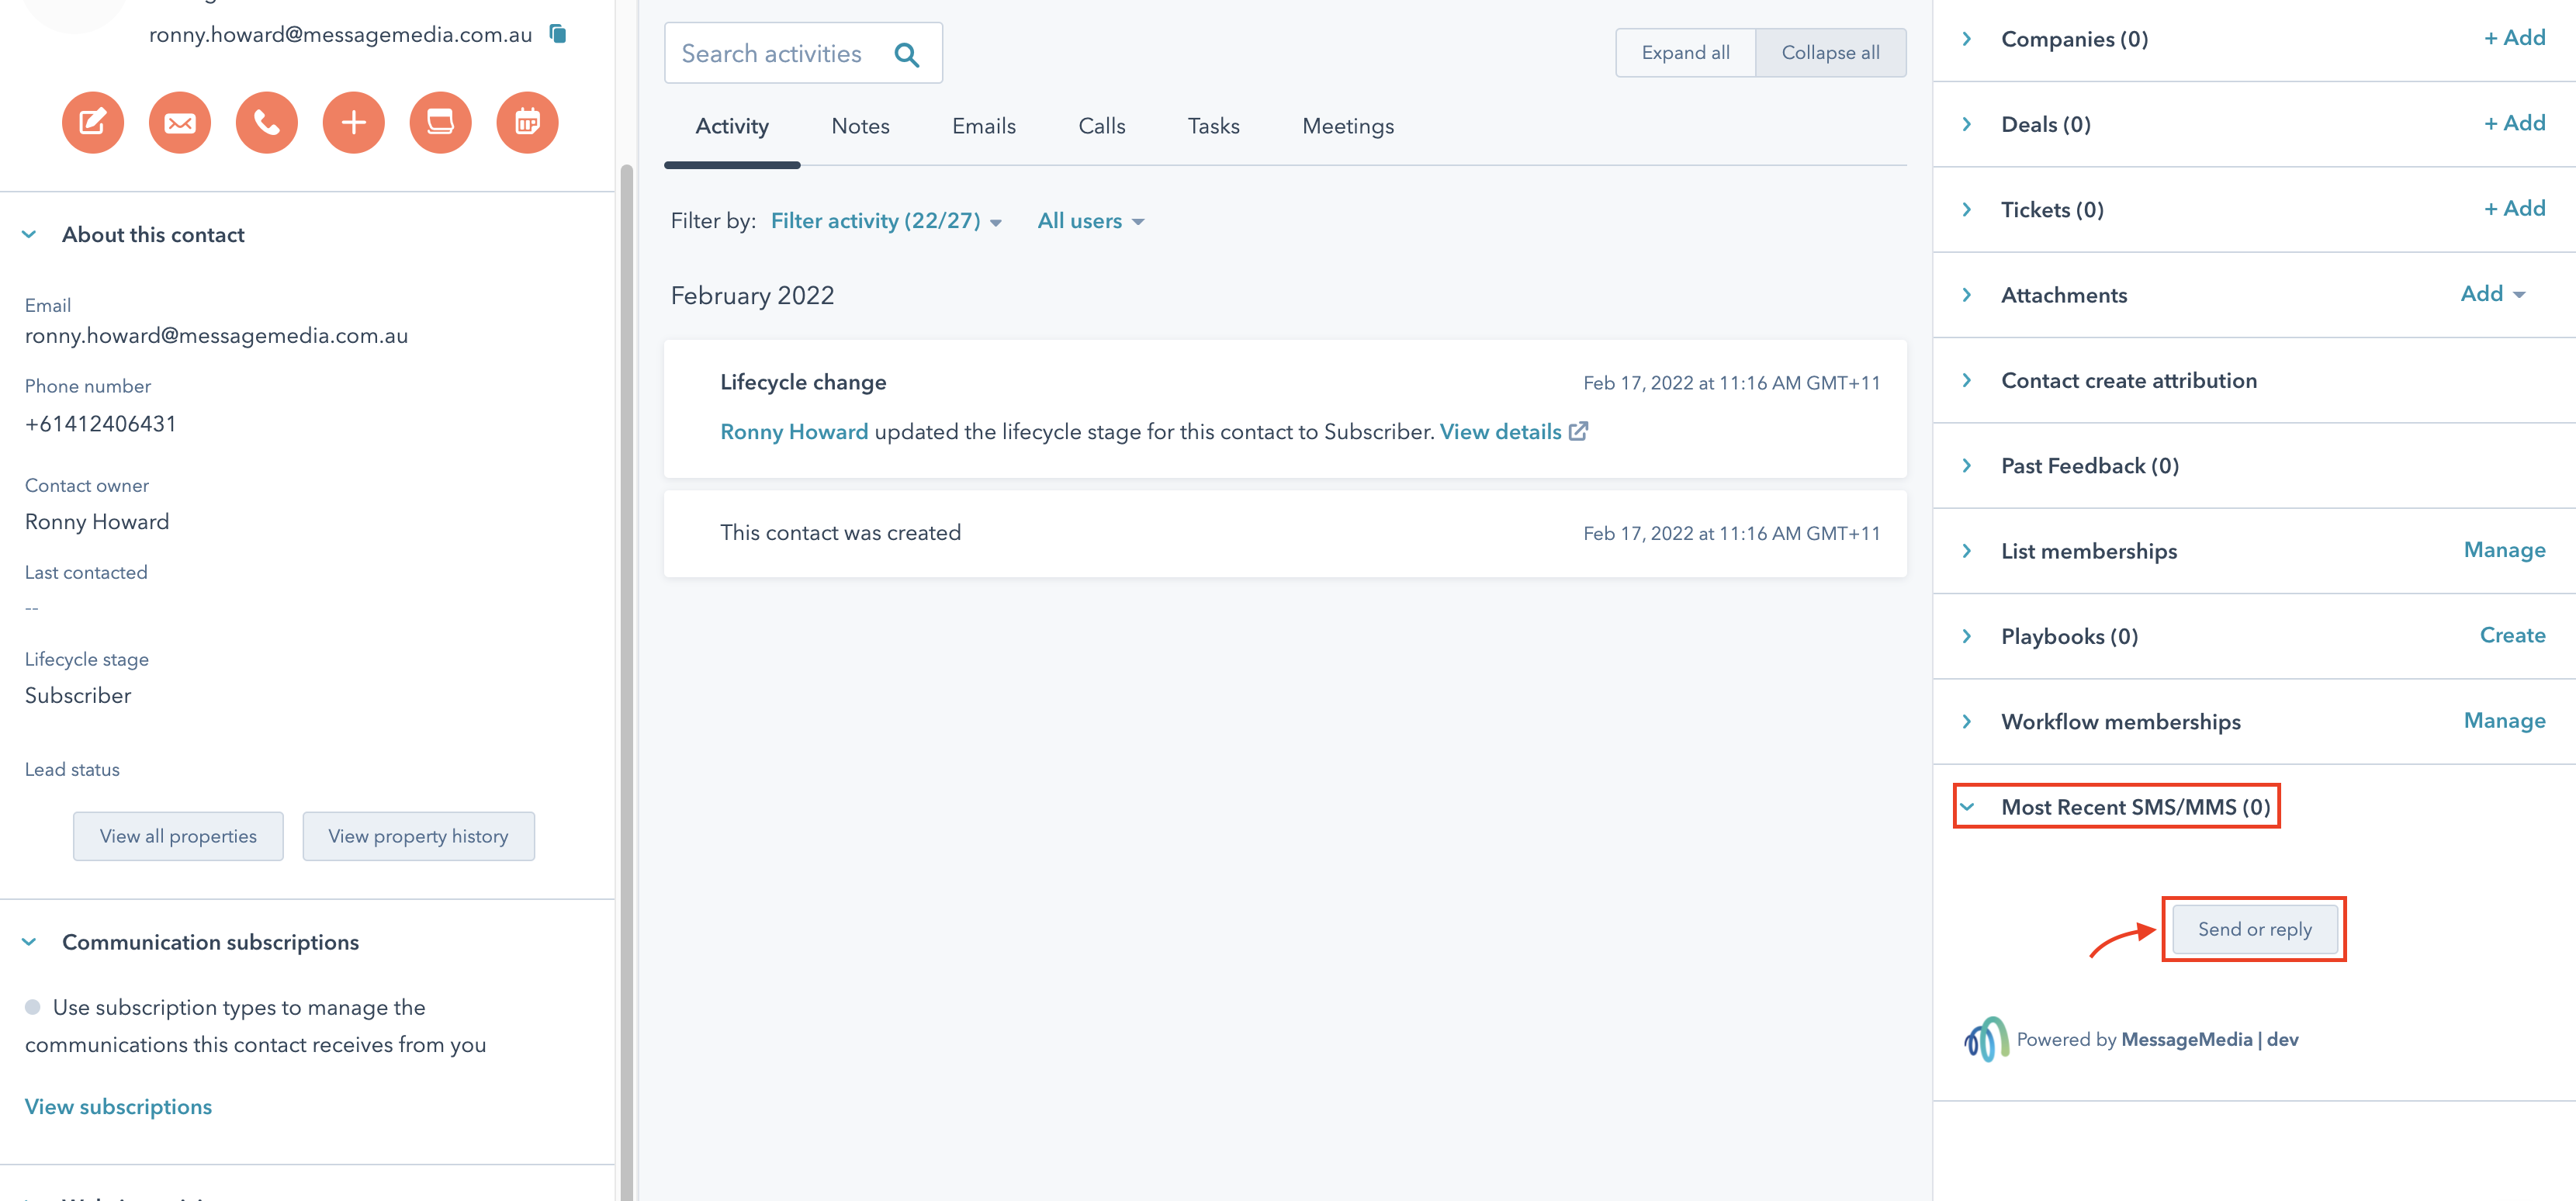Screen dimensions: 2576x1201
Task: Click the search magnifier in activity search
Action: 907,53
